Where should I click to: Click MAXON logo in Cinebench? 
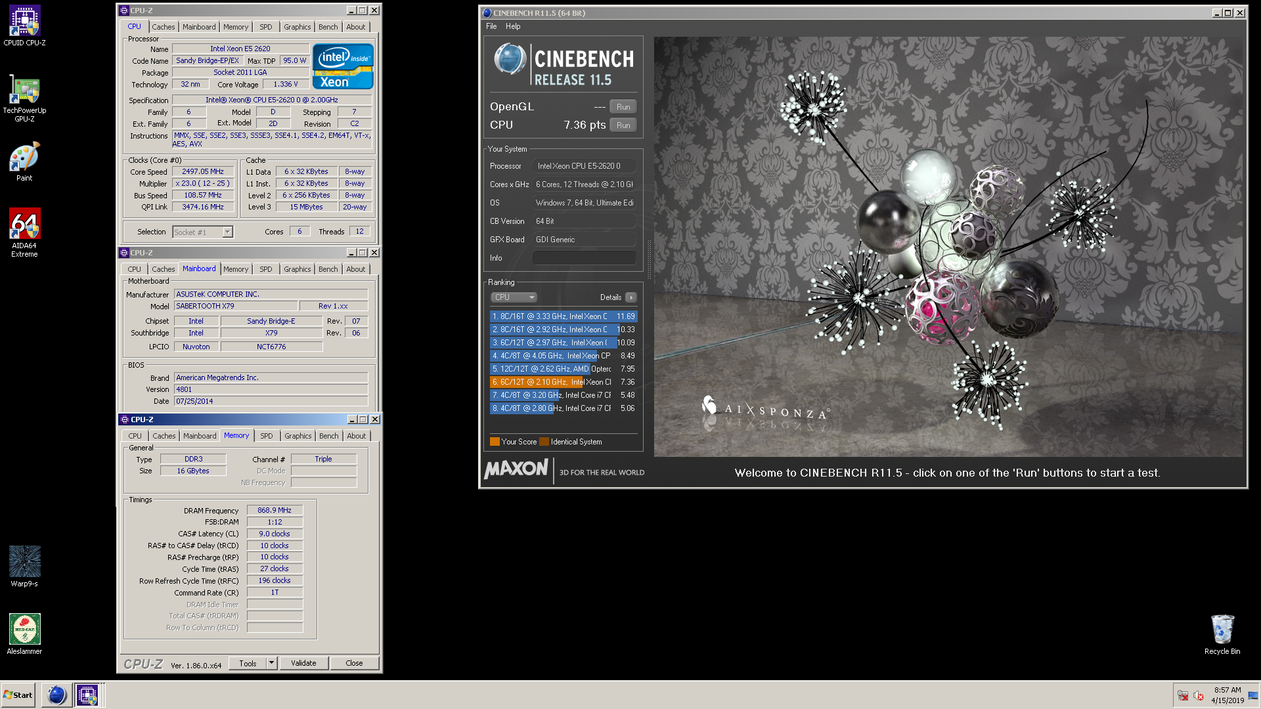pyautogui.click(x=516, y=469)
